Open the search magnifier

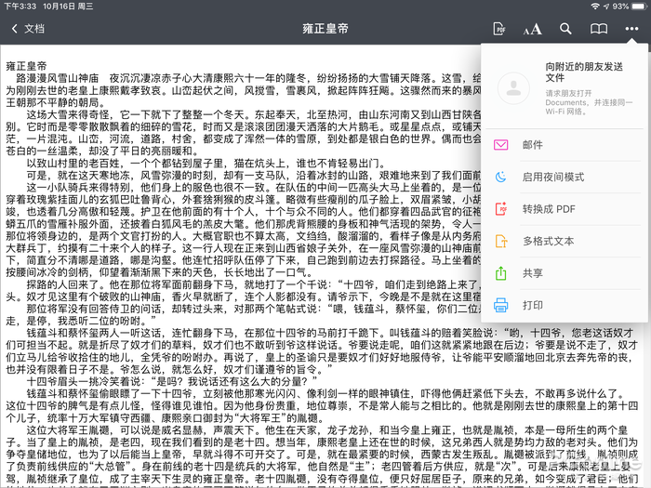coord(565,29)
